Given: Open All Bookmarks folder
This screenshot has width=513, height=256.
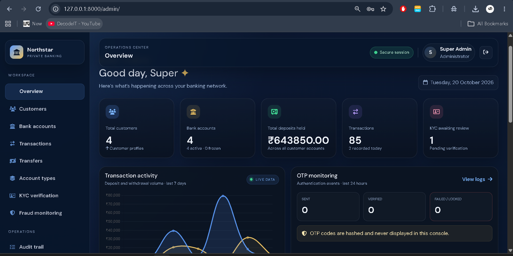Looking at the screenshot, I should click(487, 24).
